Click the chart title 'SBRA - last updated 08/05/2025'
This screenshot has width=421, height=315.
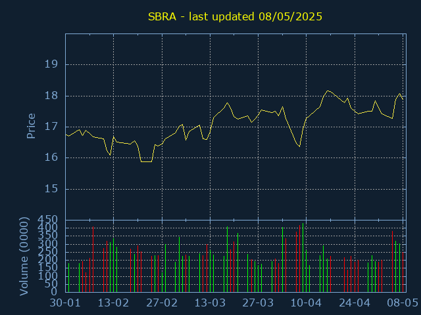click(x=235, y=17)
